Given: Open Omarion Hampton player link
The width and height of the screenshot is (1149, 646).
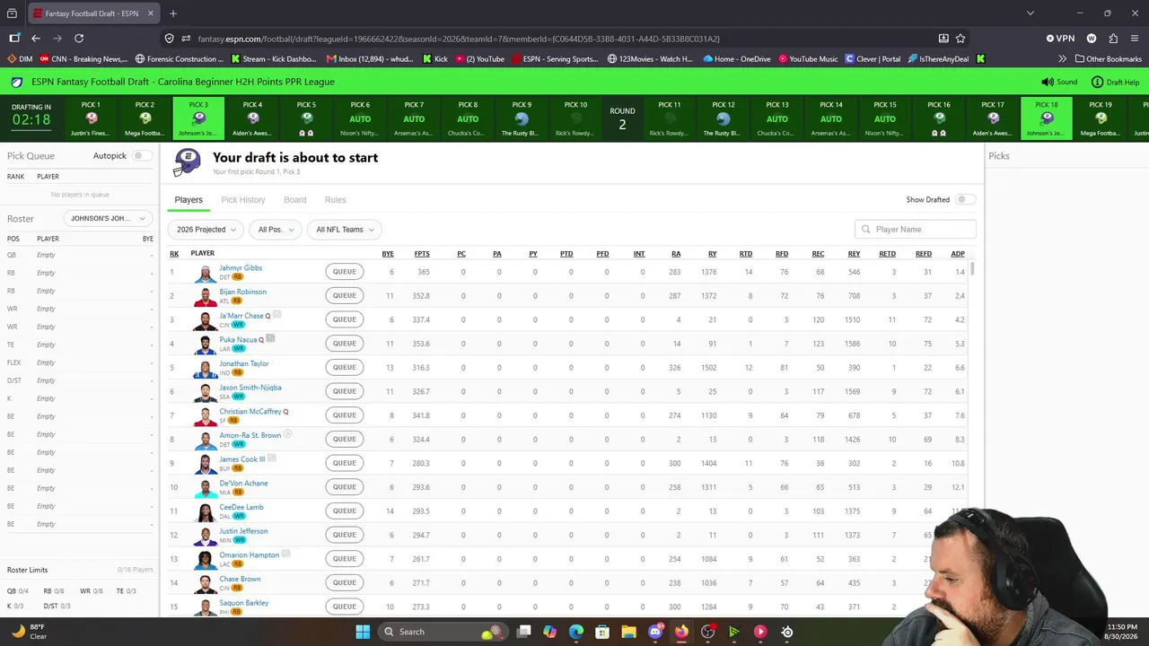Looking at the screenshot, I should click(x=250, y=554).
